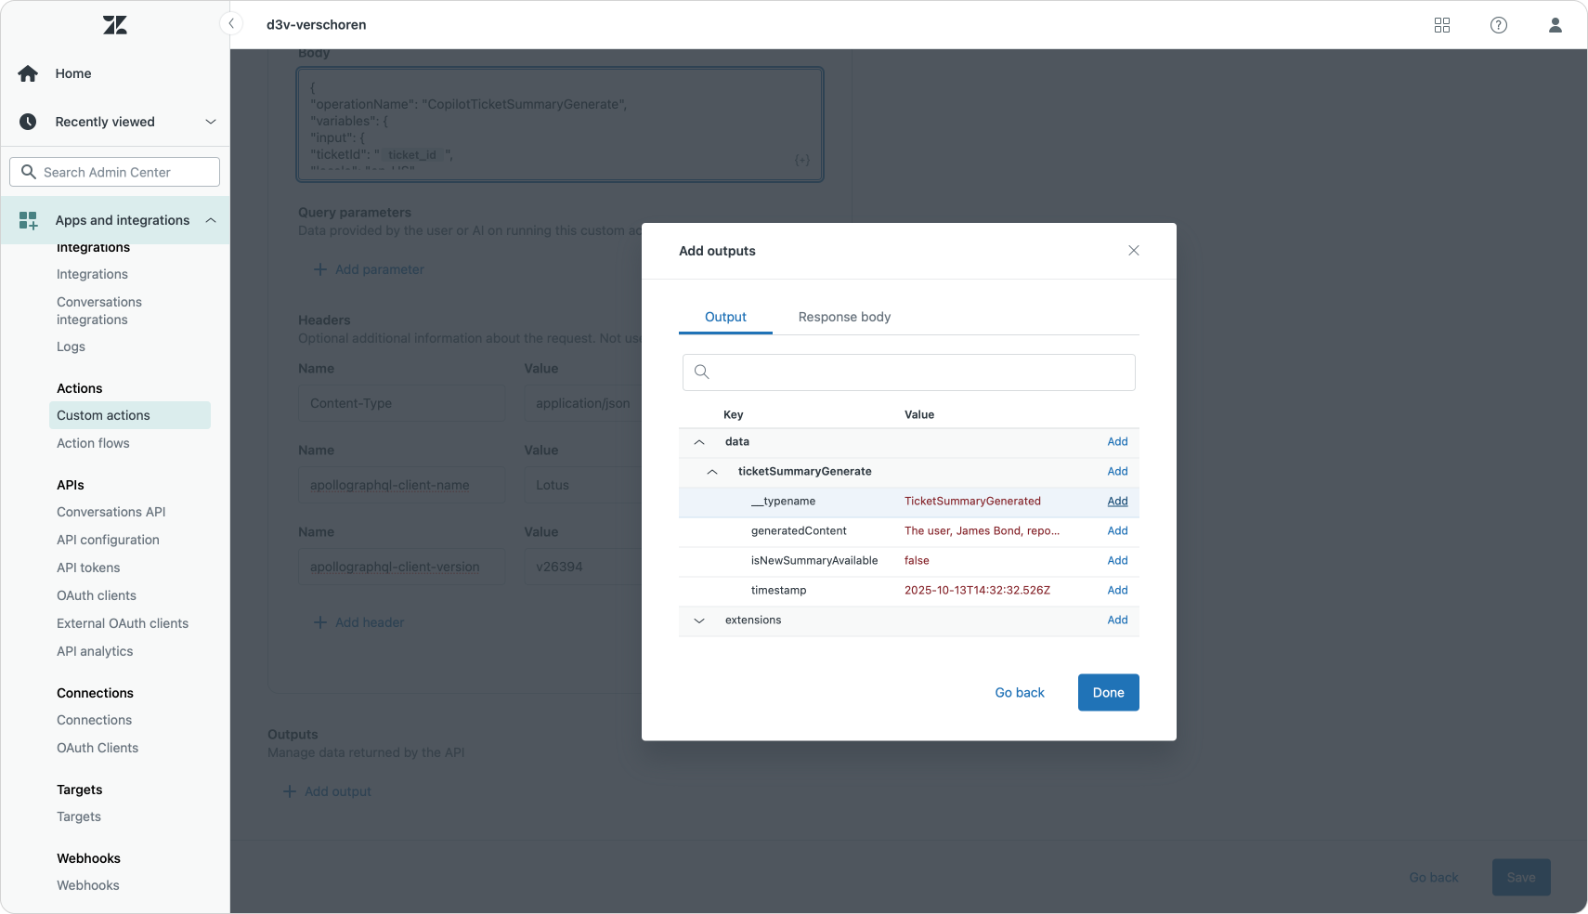1588x914 pixels.
Task: Go to Home in the sidebar
Action: coord(73,73)
